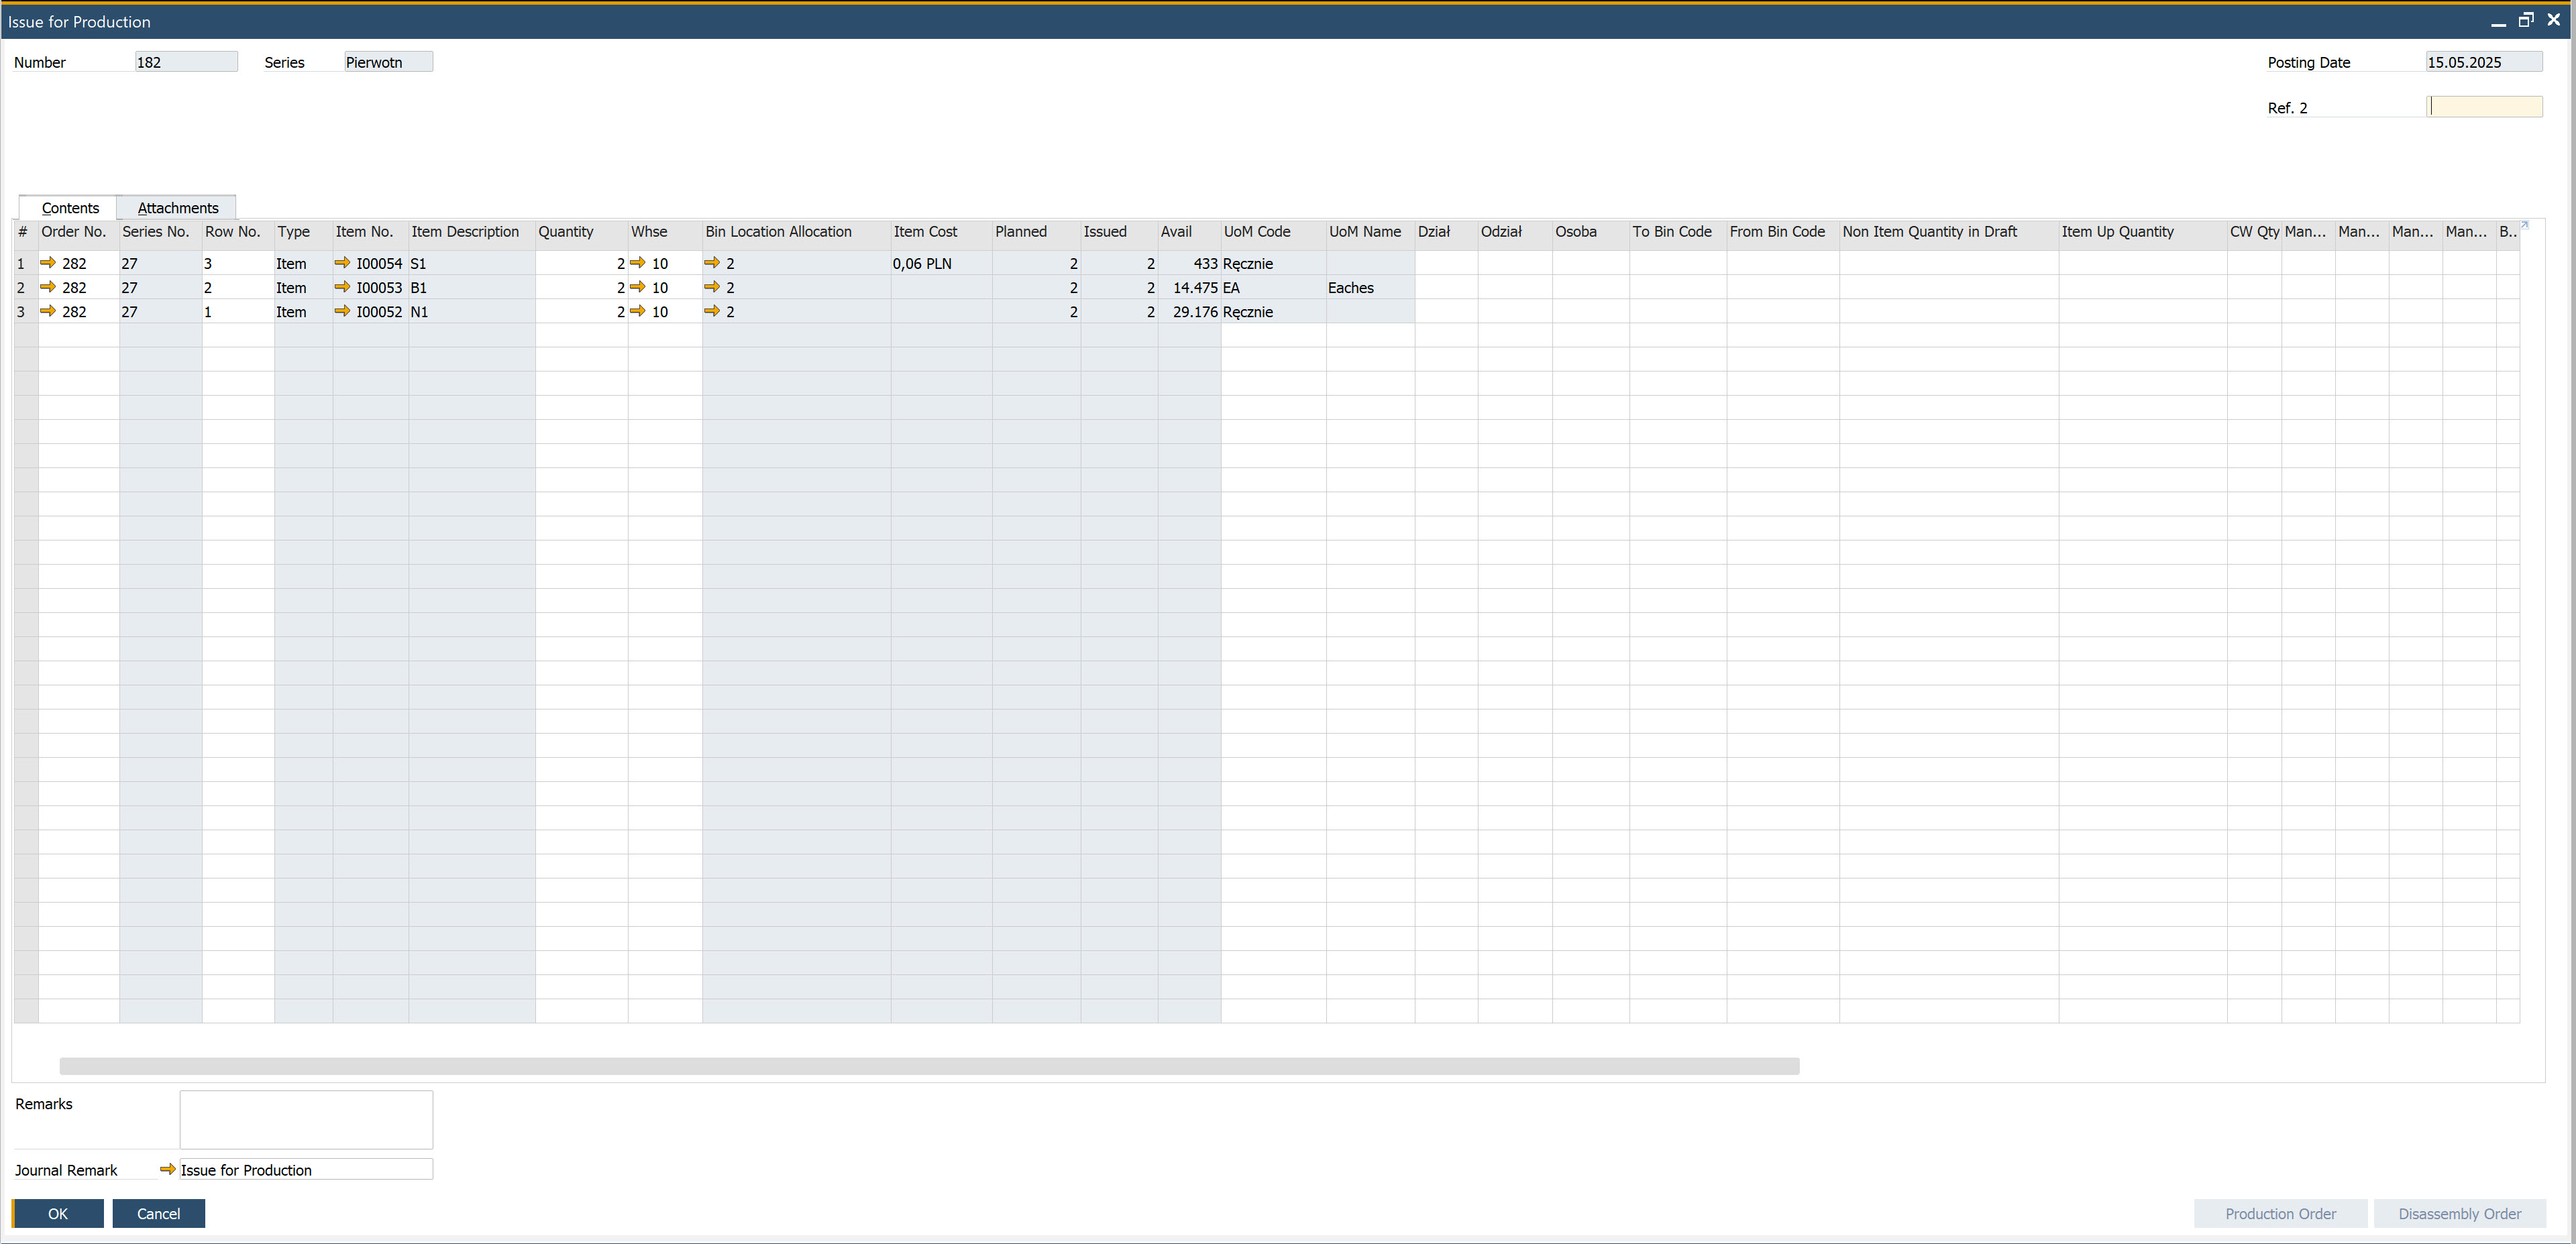Click the link arrow next to item I00053
The height and width of the screenshot is (1244, 2576).
342,287
